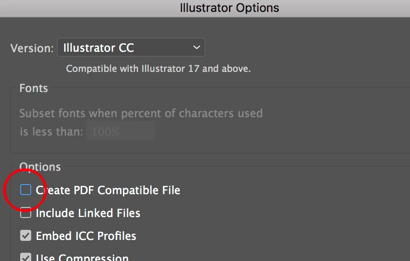
Task: Click the Illustrator Options title bar
Action: pos(229,8)
